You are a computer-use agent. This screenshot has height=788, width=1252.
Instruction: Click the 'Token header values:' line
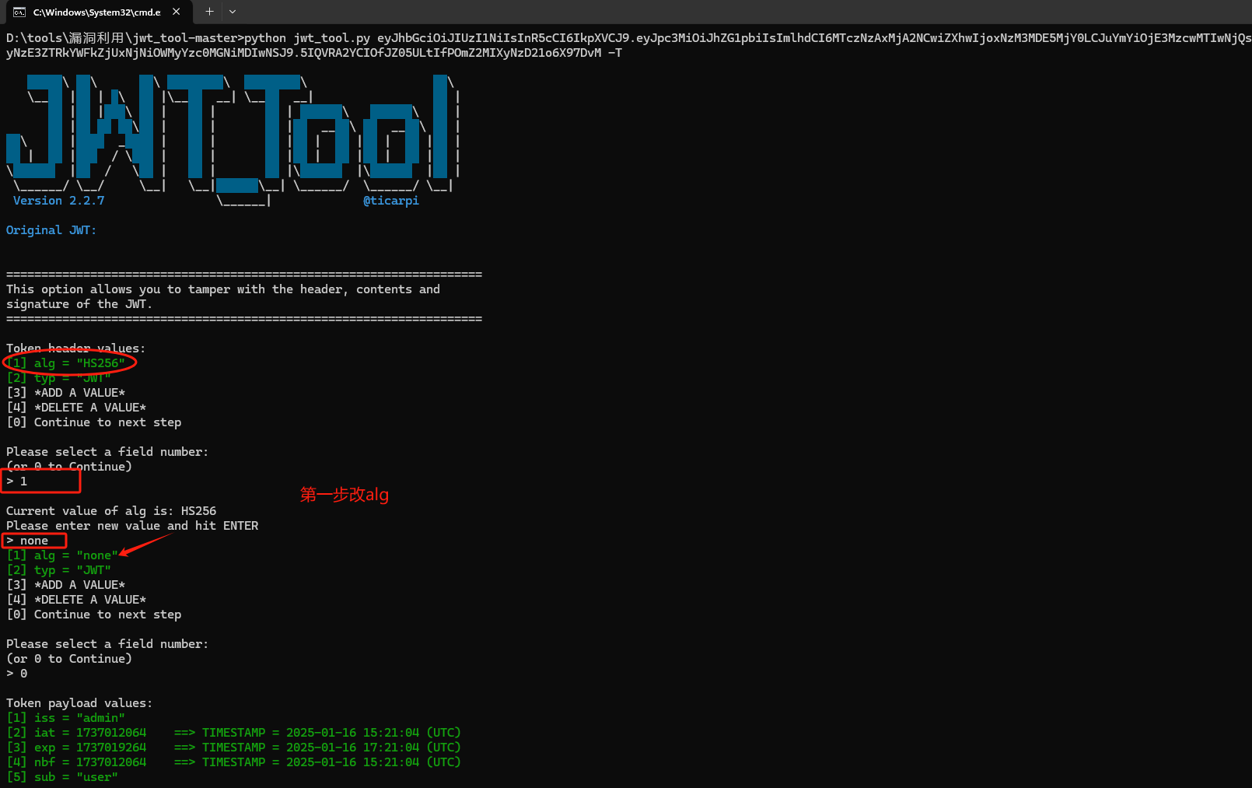tap(76, 348)
